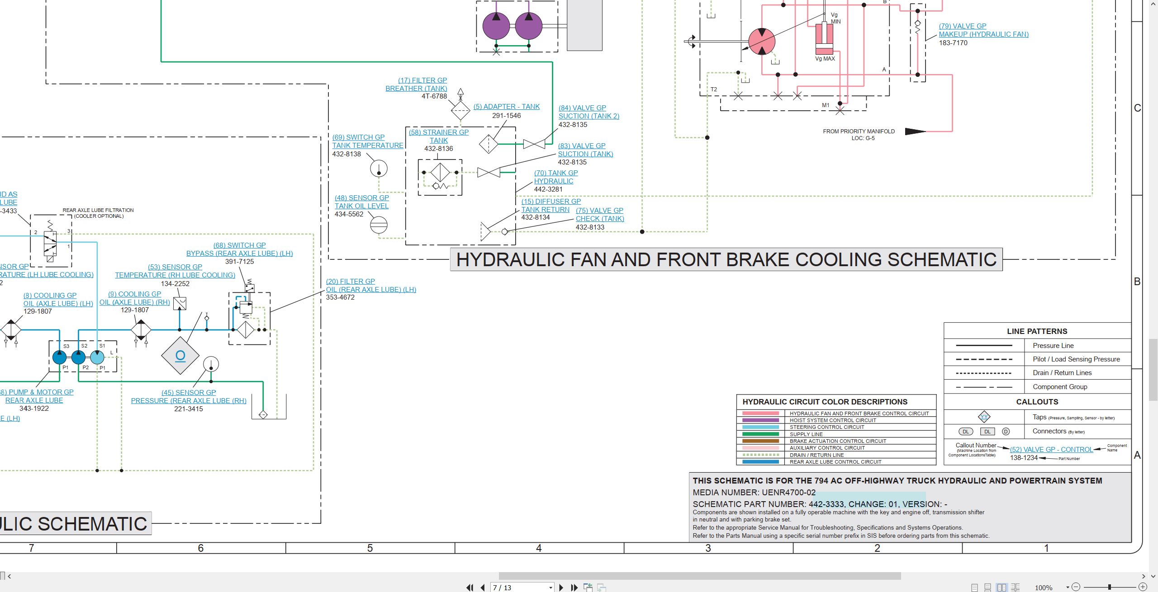Click BRAKE ACTUATION CONTROL CIRCUIT legend row
This screenshot has width=1158, height=592.
(x=836, y=441)
